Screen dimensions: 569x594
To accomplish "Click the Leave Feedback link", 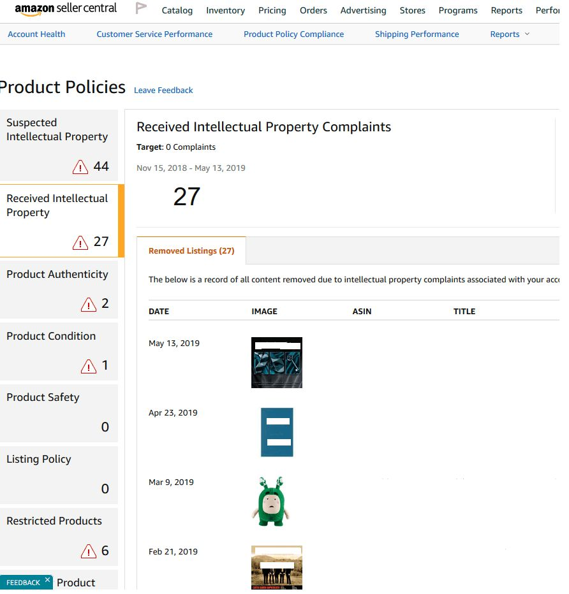I will (163, 91).
